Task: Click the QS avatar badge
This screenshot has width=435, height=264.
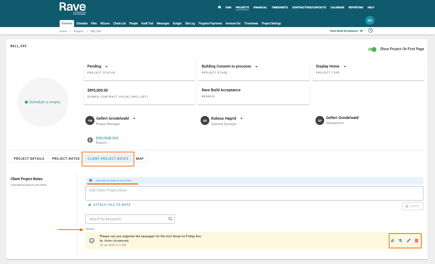Action: (205, 121)
